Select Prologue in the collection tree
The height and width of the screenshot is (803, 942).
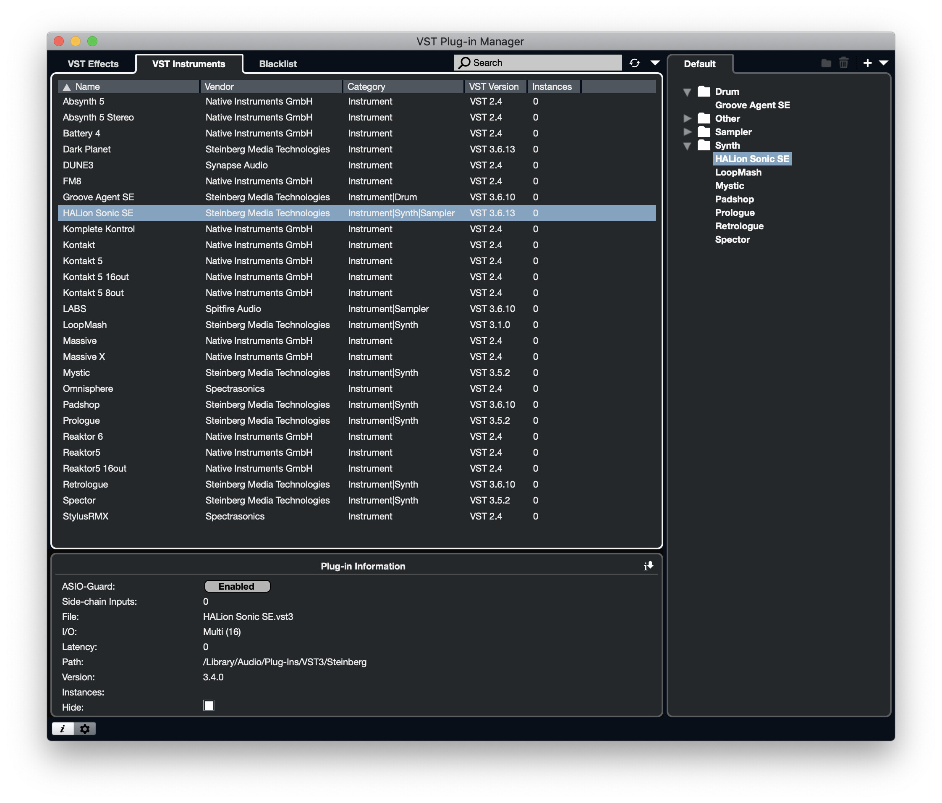[735, 213]
